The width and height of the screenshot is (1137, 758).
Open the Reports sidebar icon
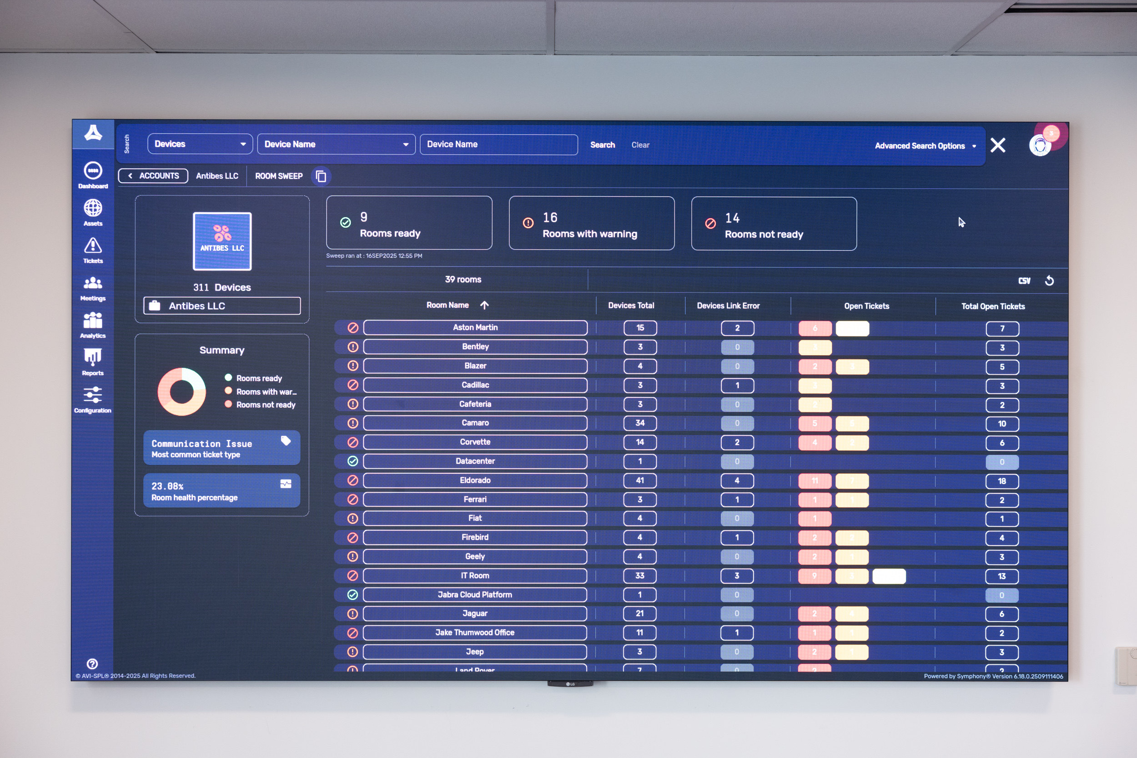[93, 357]
